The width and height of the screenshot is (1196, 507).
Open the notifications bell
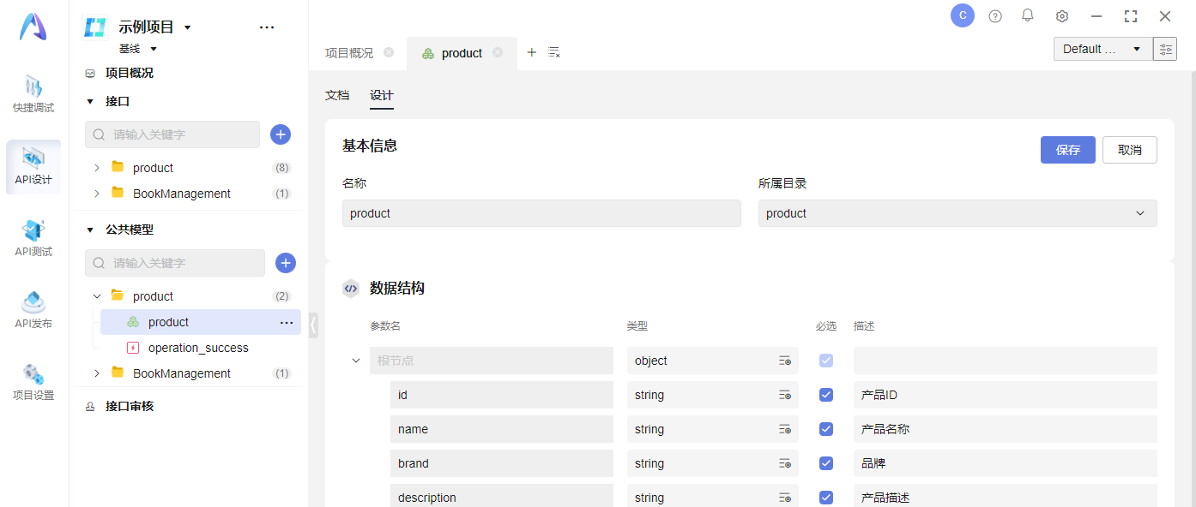coord(1028,15)
